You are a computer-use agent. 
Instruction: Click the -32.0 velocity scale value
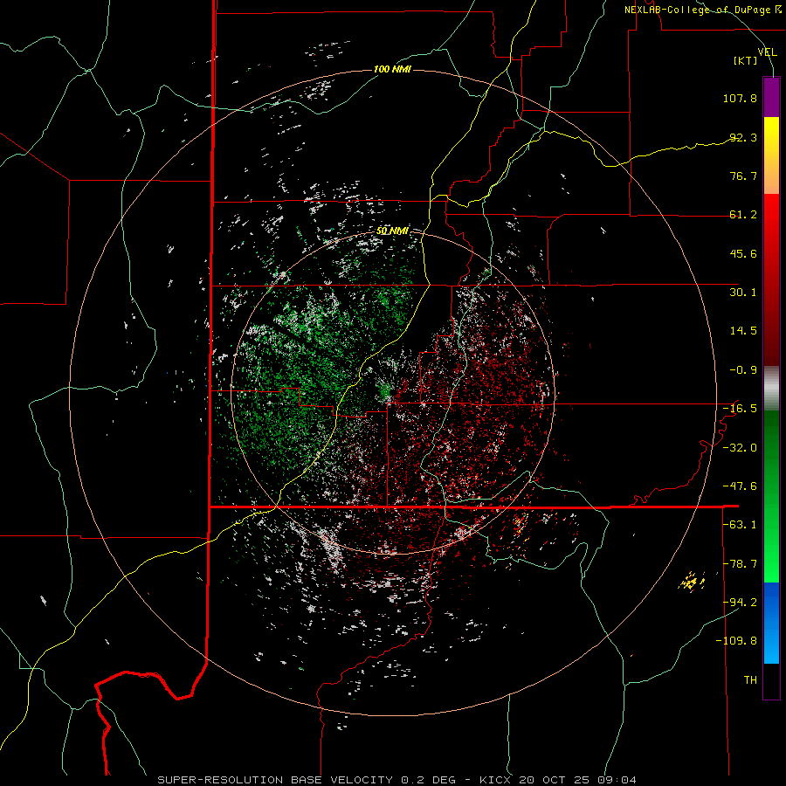(x=740, y=448)
